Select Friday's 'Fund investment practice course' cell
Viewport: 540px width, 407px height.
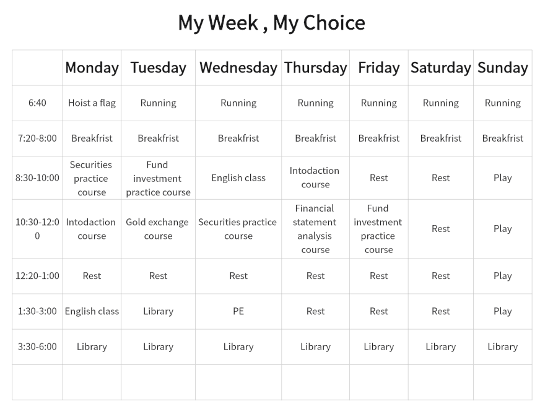tap(379, 229)
